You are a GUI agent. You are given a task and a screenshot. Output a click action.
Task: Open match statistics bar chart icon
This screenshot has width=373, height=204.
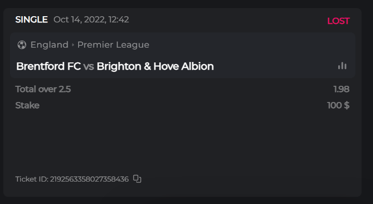click(x=342, y=66)
